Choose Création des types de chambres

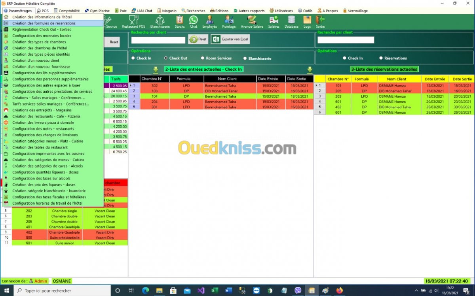[53, 42]
